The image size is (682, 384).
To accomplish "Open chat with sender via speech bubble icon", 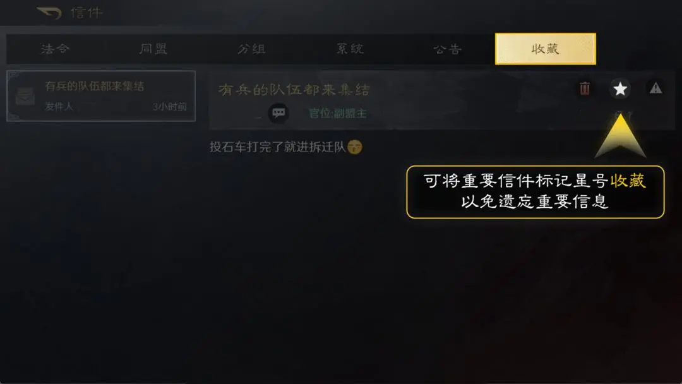I will [x=278, y=113].
